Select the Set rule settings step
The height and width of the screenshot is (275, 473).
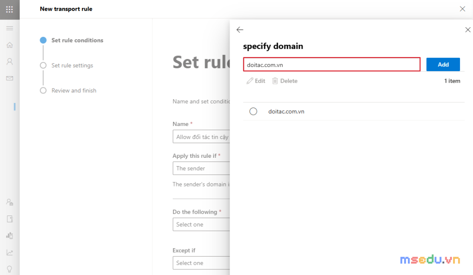[x=67, y=66]
